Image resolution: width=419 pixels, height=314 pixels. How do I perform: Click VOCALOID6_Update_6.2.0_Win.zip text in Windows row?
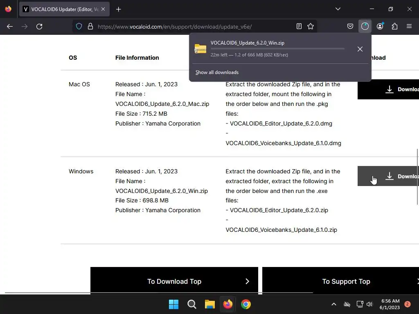[161, 191]
